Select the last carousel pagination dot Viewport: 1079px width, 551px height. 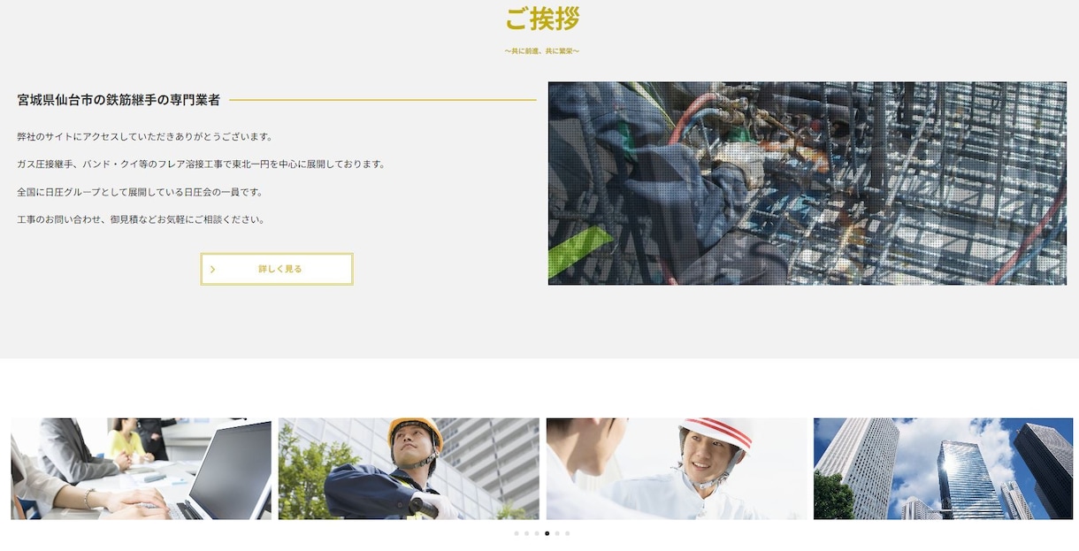(567, 533)
